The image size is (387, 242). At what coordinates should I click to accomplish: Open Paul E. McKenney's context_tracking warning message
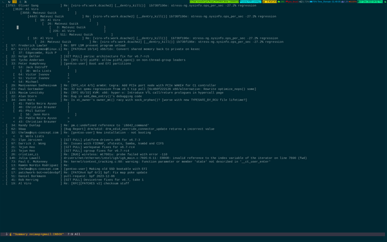[138, 162]
